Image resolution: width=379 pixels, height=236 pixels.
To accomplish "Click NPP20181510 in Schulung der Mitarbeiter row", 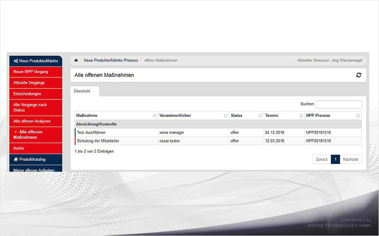I will coord(318,141).
